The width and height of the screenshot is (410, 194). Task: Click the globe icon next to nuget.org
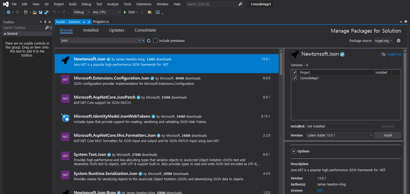pyautogui.click(x=383, y=54)
